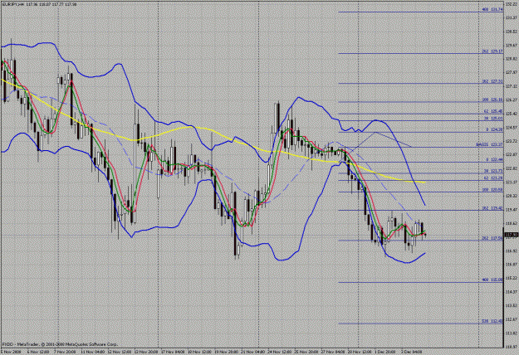Click the Fibonacci label 100 120.58
This screenshot has width=519, height=355.
[492, 190]
